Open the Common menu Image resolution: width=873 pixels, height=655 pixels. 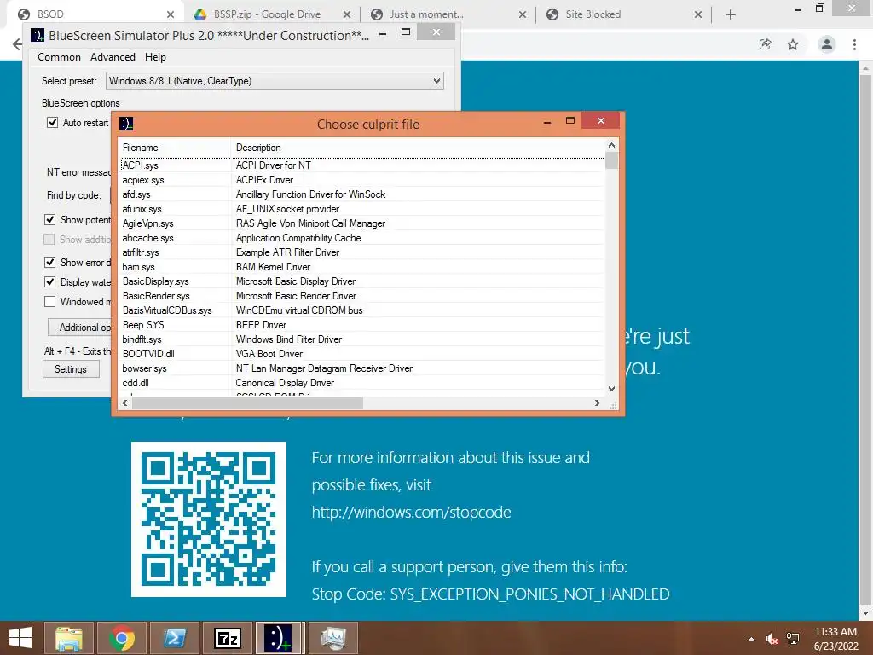click(x=59, y=57)
